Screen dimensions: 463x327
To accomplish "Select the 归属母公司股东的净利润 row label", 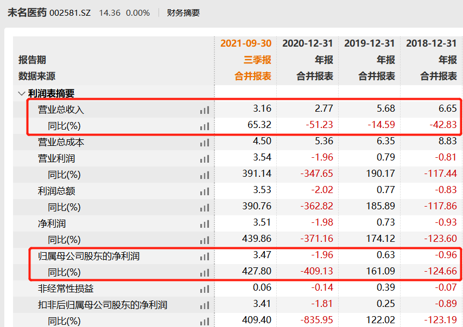I will pos(88,256).
